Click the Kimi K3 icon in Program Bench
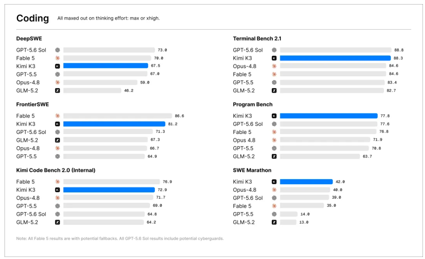Image resolution: width=425 pixels, height=259 pixels. pos(274,116)
